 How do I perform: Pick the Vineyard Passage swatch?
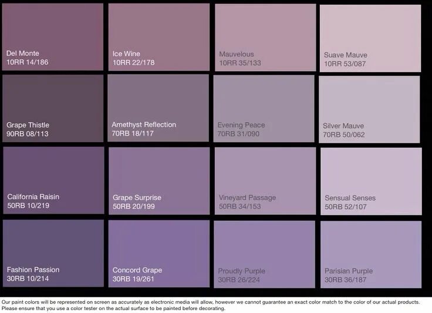click(x=265, y=181)
